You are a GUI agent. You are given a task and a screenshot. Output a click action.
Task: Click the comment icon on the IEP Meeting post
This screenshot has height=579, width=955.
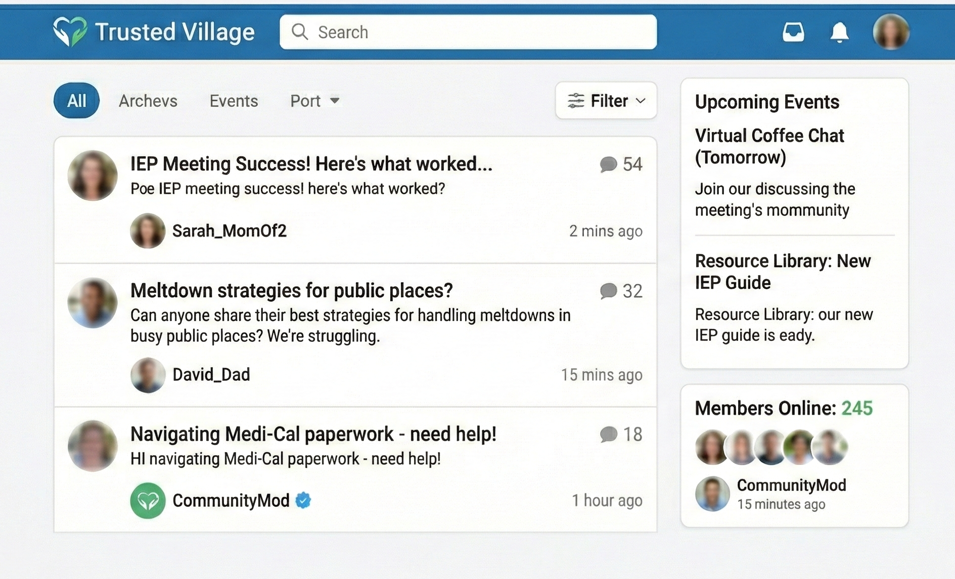[x=608, y=164]
